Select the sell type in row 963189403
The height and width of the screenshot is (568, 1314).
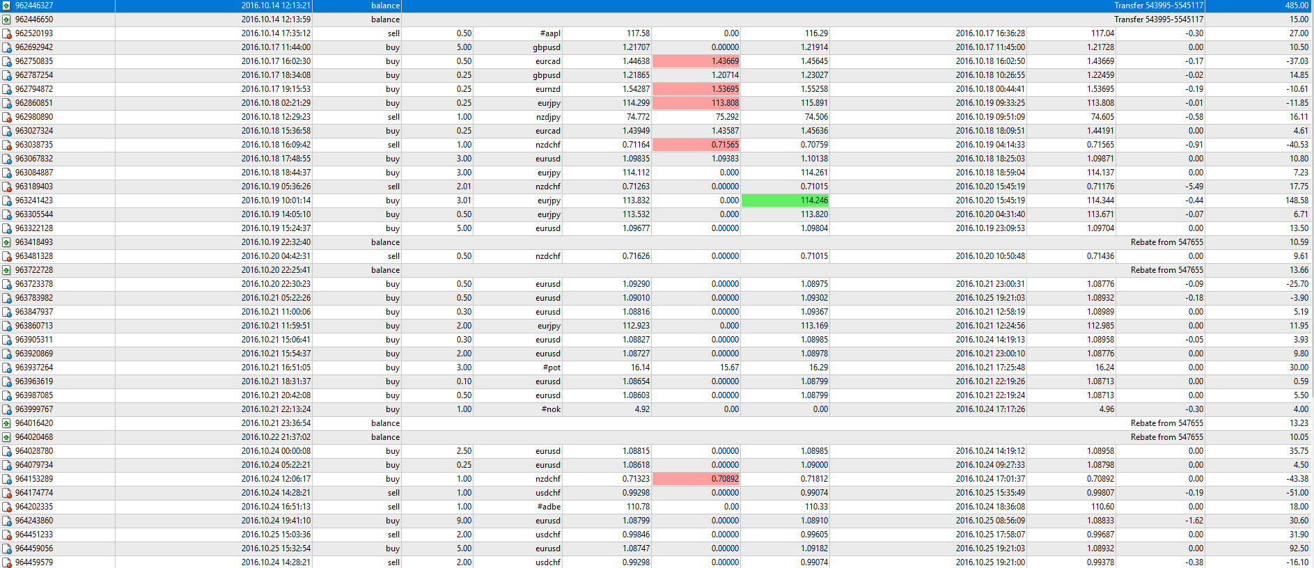pos(393,187)
